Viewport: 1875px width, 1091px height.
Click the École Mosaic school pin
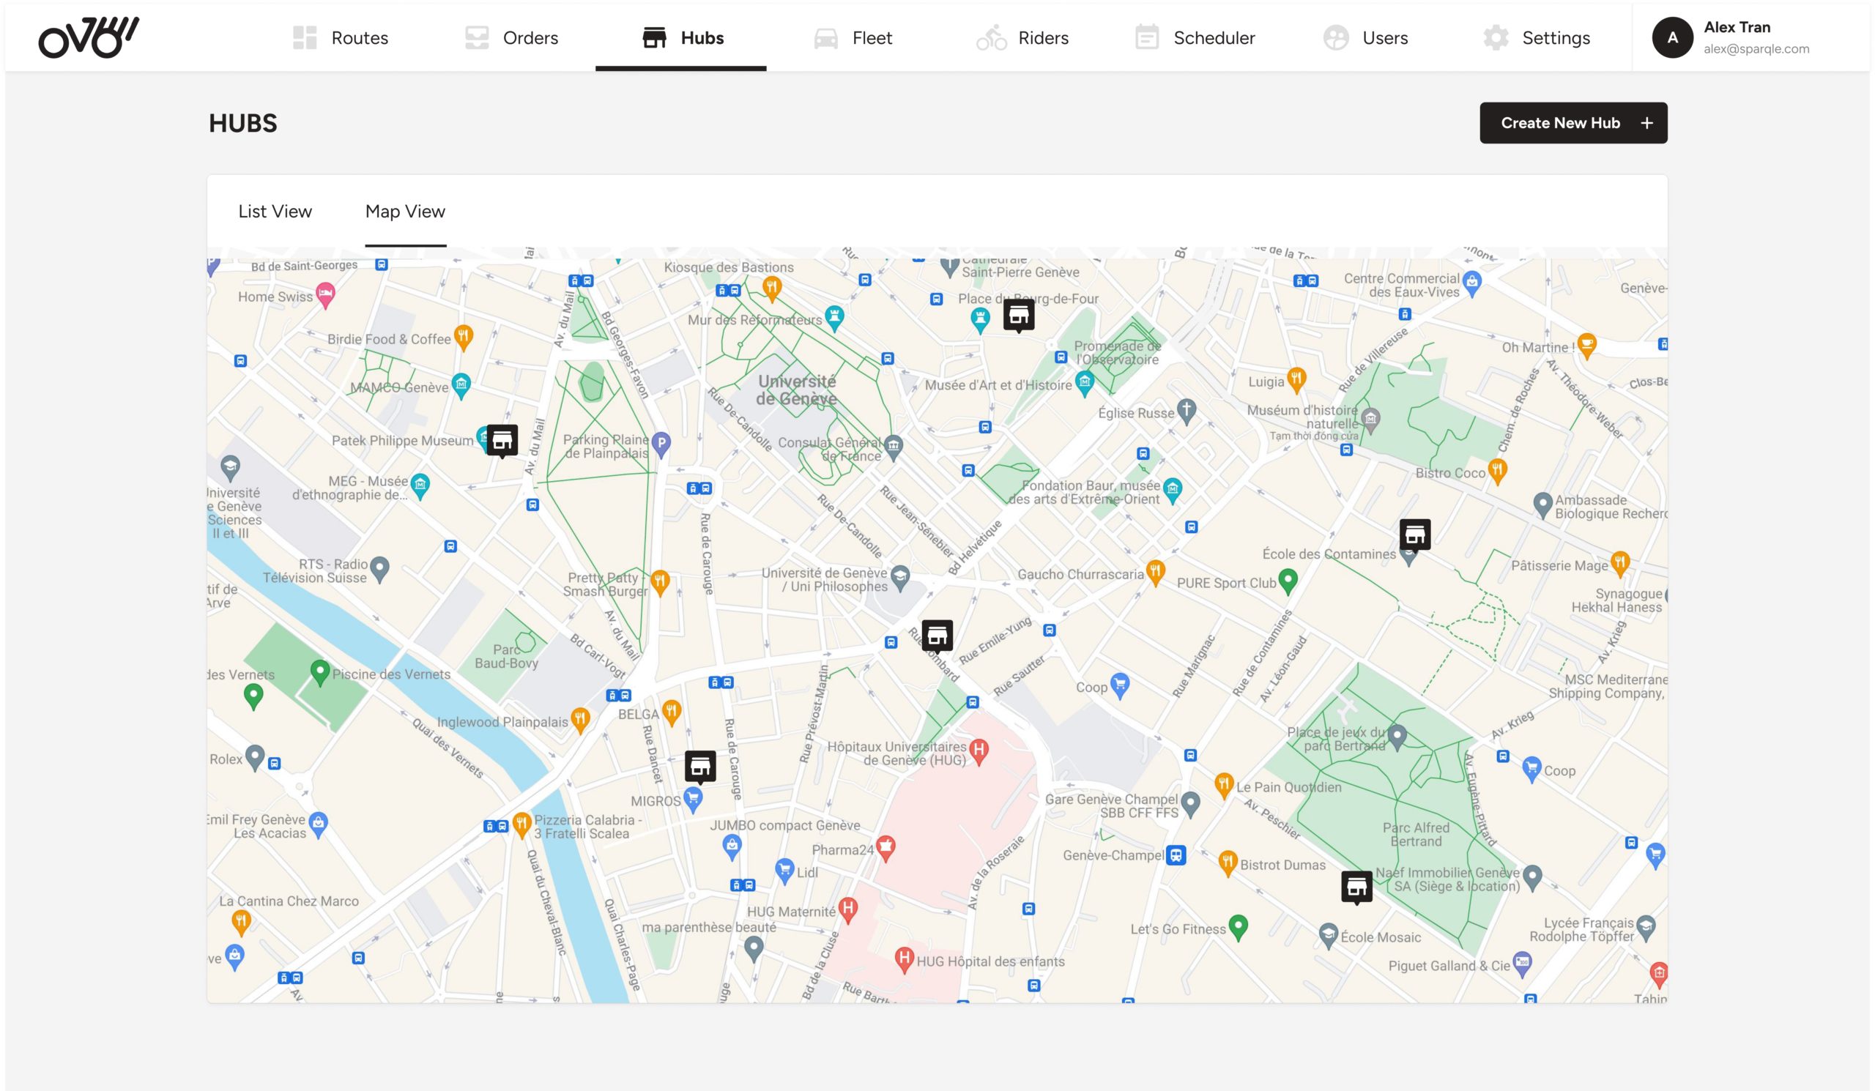(x=1328, y=936)
